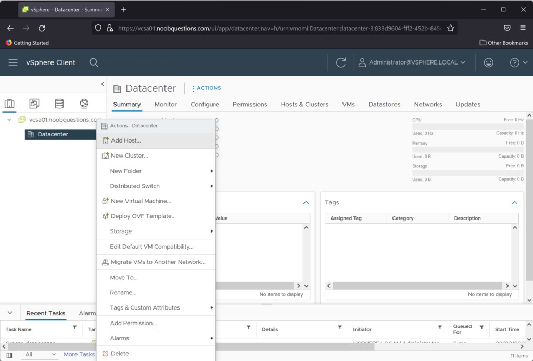
Task: Open the Networks tab
Action: (x=428, y=104)
